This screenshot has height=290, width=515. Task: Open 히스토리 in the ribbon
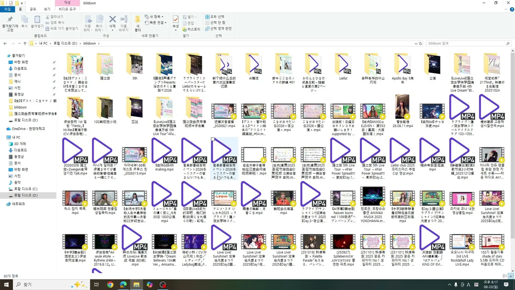(191, 29)
